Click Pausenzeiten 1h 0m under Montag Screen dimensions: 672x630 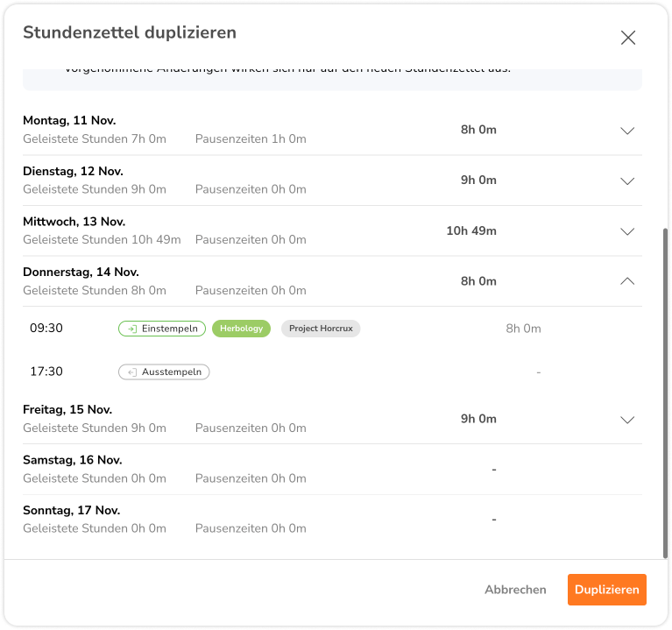[251, 138]
